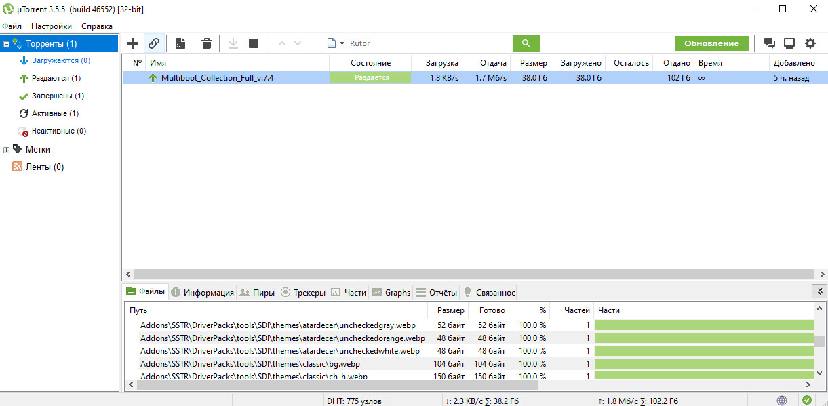Sort torrents by Состояние column header

pos(370,62)
